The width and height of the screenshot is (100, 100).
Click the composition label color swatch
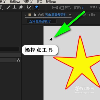tap(30, 15)
